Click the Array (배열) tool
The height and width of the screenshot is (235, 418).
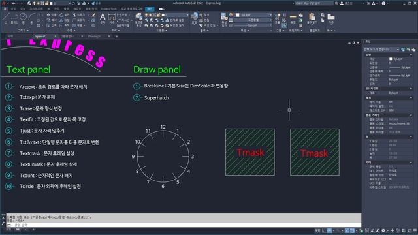[78, 25]
